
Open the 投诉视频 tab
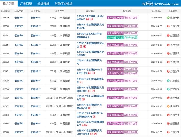(x=43, y=4)
